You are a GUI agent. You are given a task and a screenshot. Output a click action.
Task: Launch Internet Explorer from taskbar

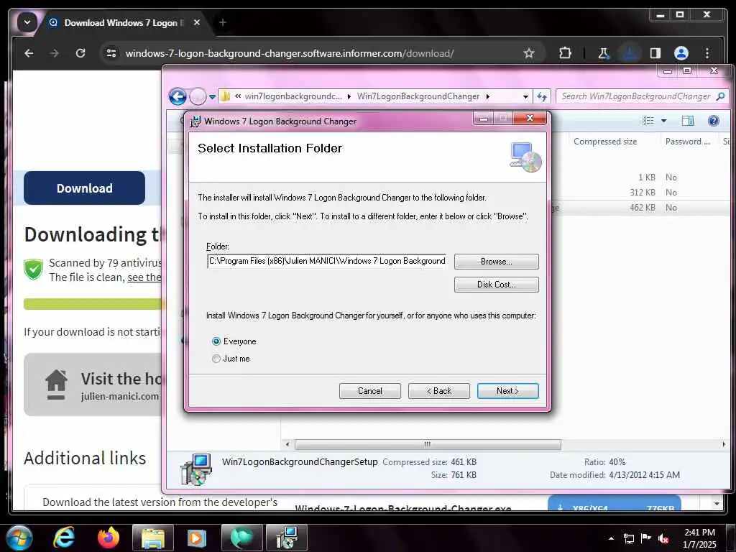(63, 538)
